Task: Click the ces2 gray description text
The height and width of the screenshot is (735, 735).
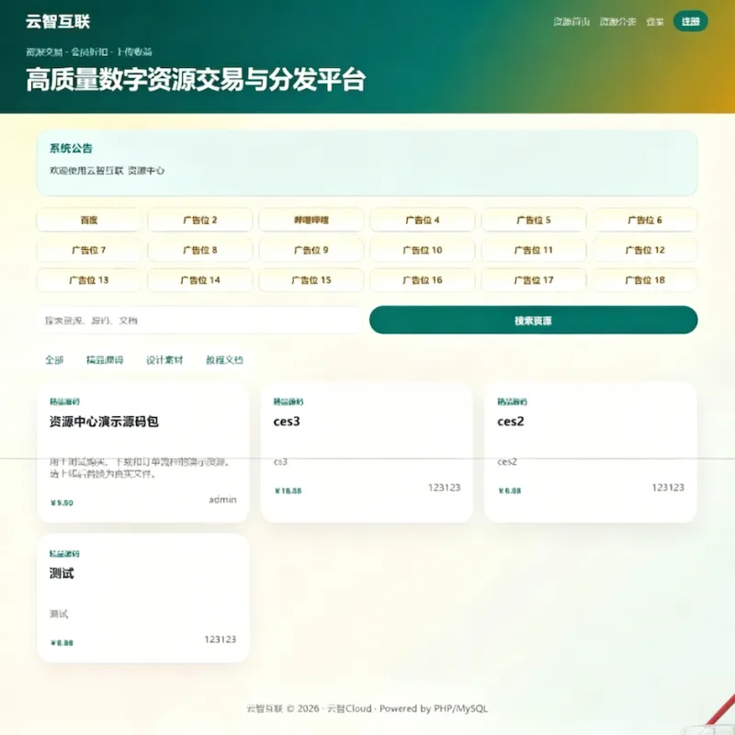Action: [507, 462]
